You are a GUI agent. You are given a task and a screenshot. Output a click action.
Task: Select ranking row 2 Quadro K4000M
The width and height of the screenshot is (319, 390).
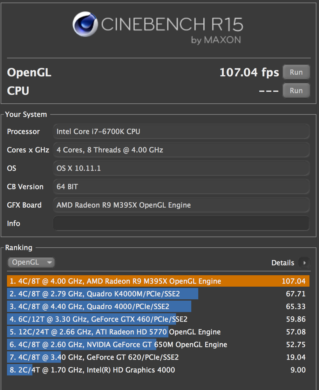[158, 294]
